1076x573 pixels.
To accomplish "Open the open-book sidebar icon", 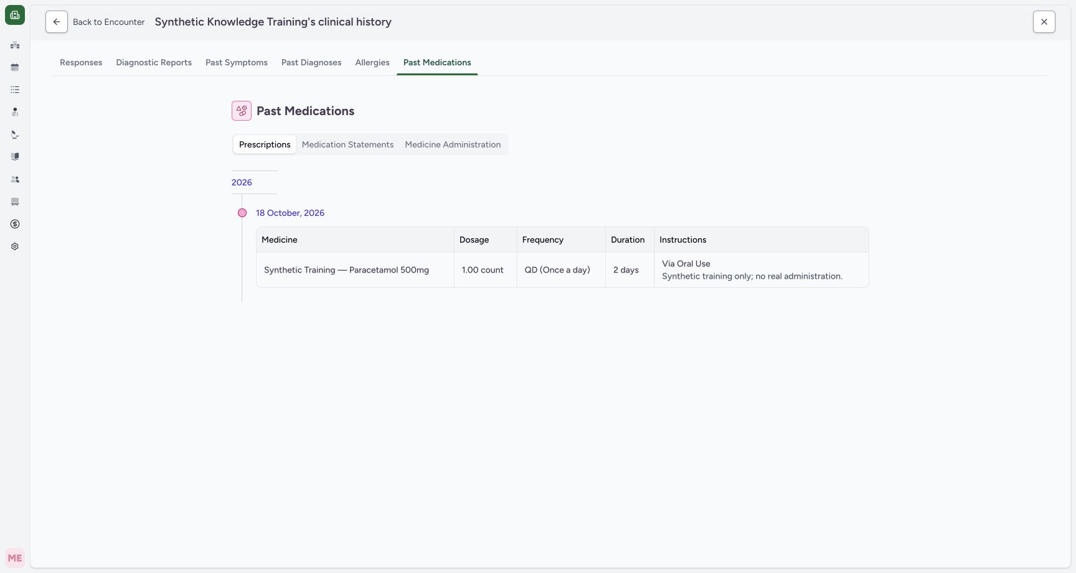I will pyautogui.click(x=15, y=157).
